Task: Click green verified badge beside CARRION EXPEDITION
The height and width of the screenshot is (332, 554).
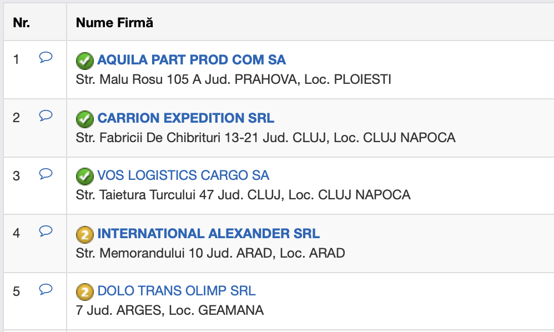Action: pos(84,118)
